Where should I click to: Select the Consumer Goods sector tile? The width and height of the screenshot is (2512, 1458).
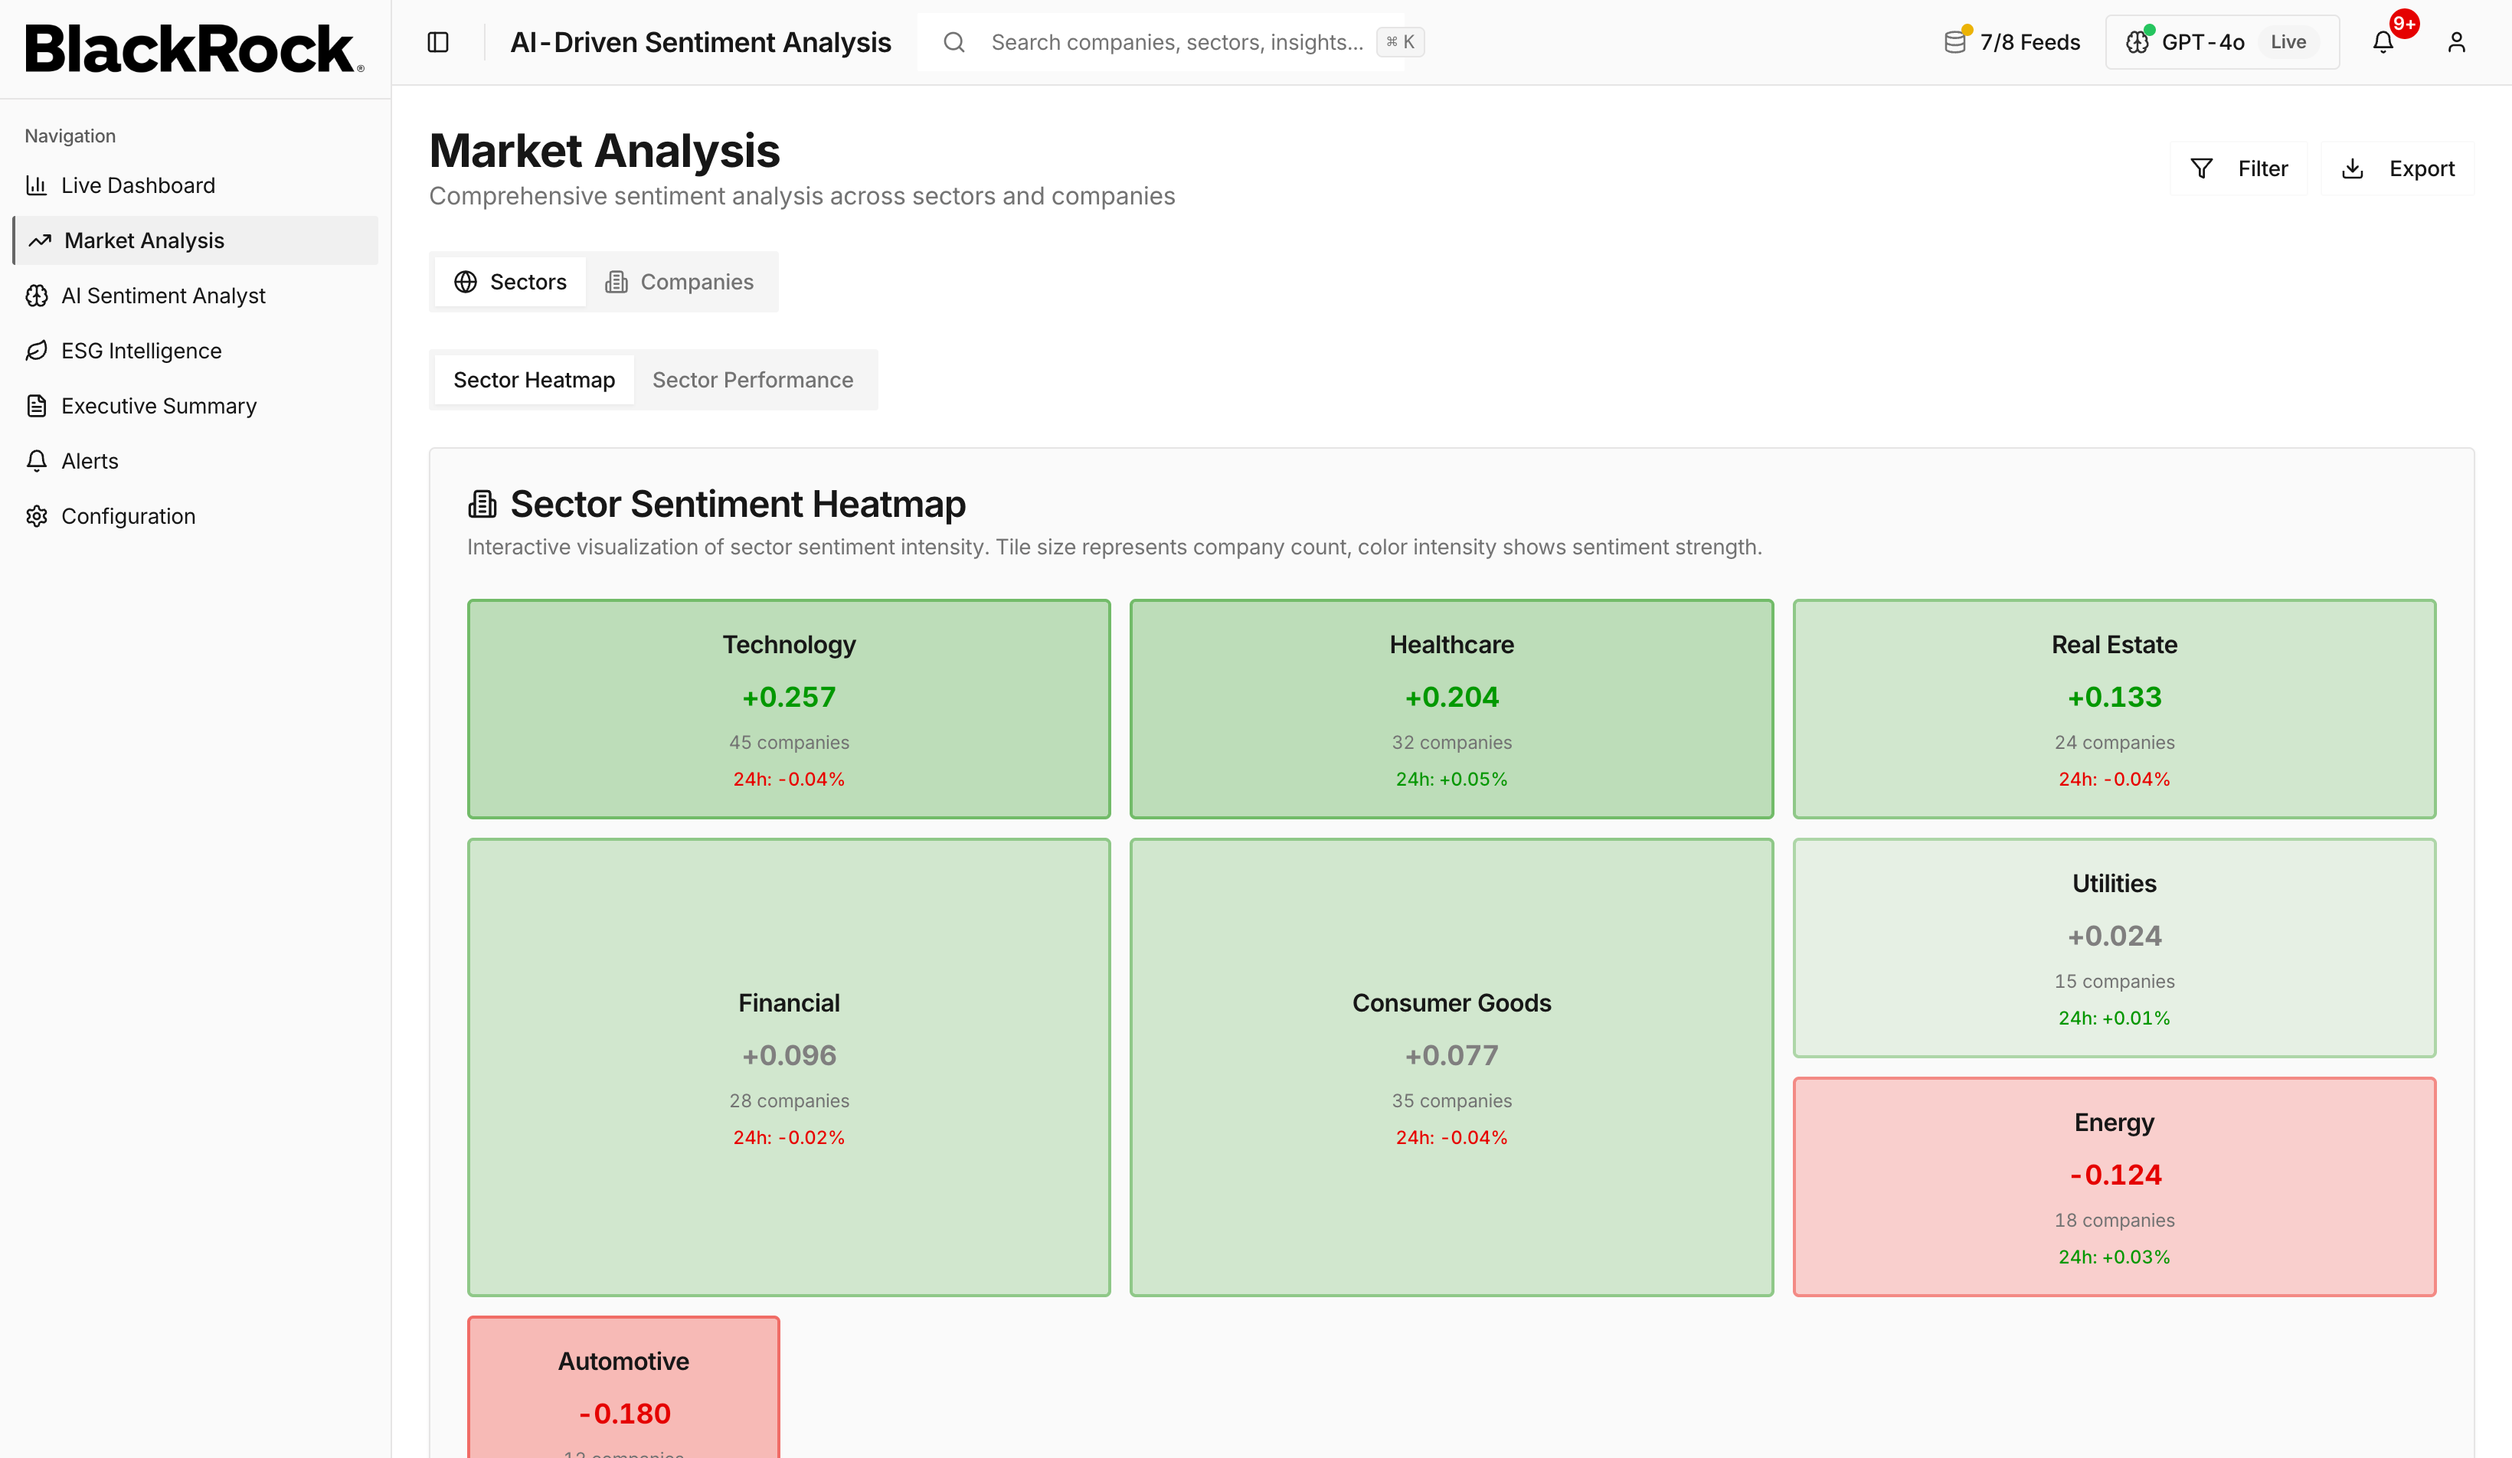(x=1451, y=1067)
